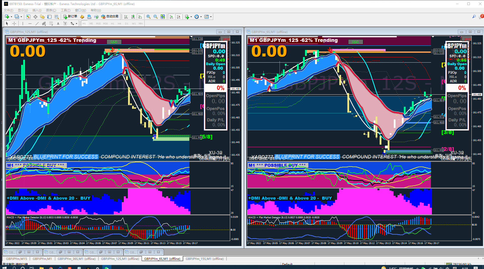Switch chart to M15 timeframe
The height and width of the screenshot is (269, 484).
point(98,23)
